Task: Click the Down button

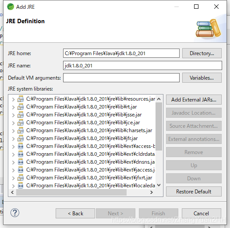Action: [194, 179]
